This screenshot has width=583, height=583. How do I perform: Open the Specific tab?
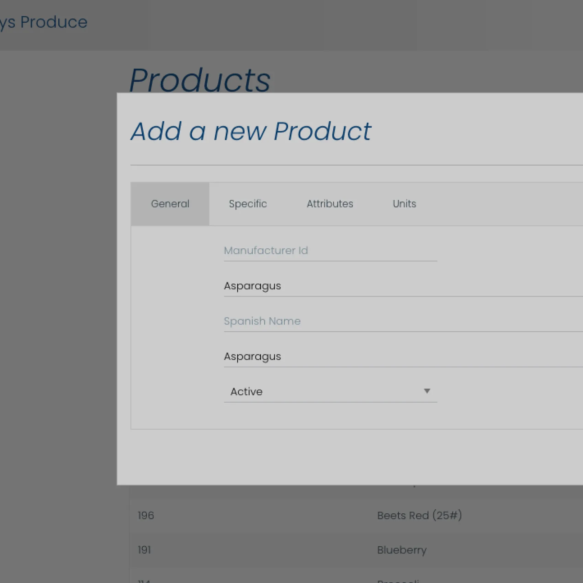click(x=248, y=204)
